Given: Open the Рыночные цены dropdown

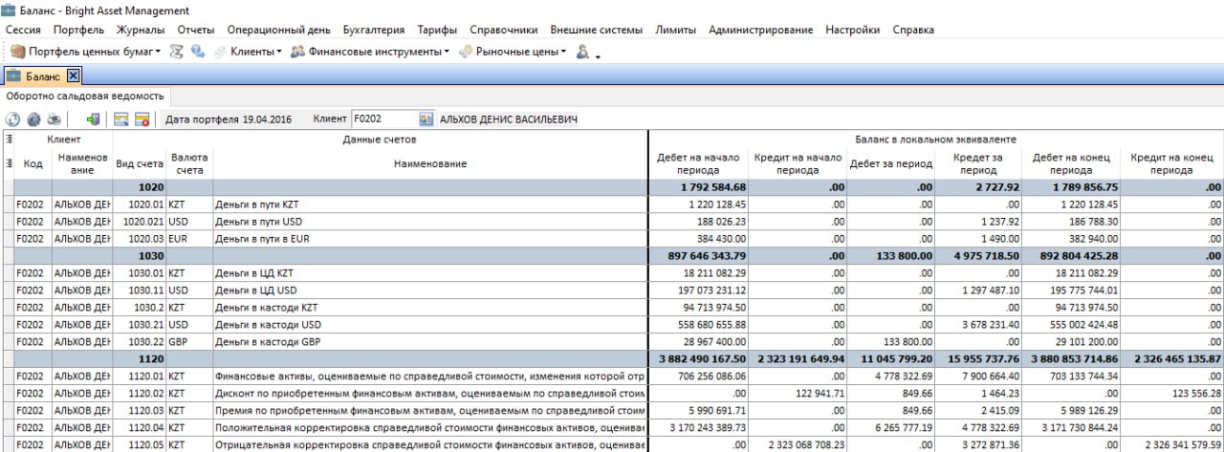Looking at the screenshot, I should point(564,52).
